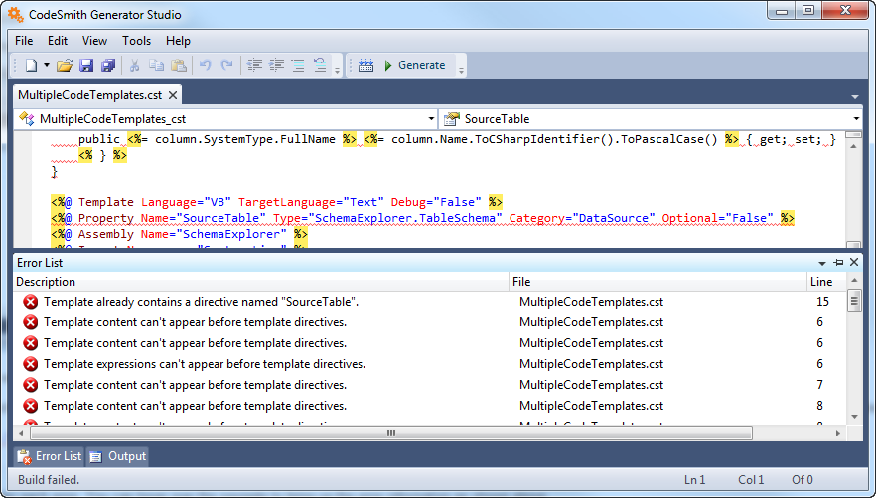Screen dimensions: 876x498
Task: Click the Template Language="VB" directive line
Action: point(276,202)
